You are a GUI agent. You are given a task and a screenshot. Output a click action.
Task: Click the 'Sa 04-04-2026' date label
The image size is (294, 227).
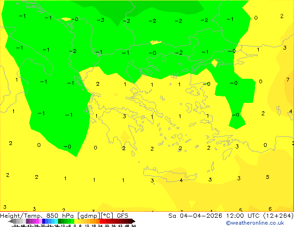click(x=195, y=216)
